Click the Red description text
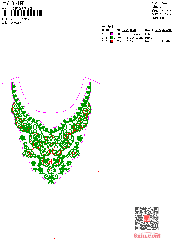This screenshot has height=241, width=174. 132,41
